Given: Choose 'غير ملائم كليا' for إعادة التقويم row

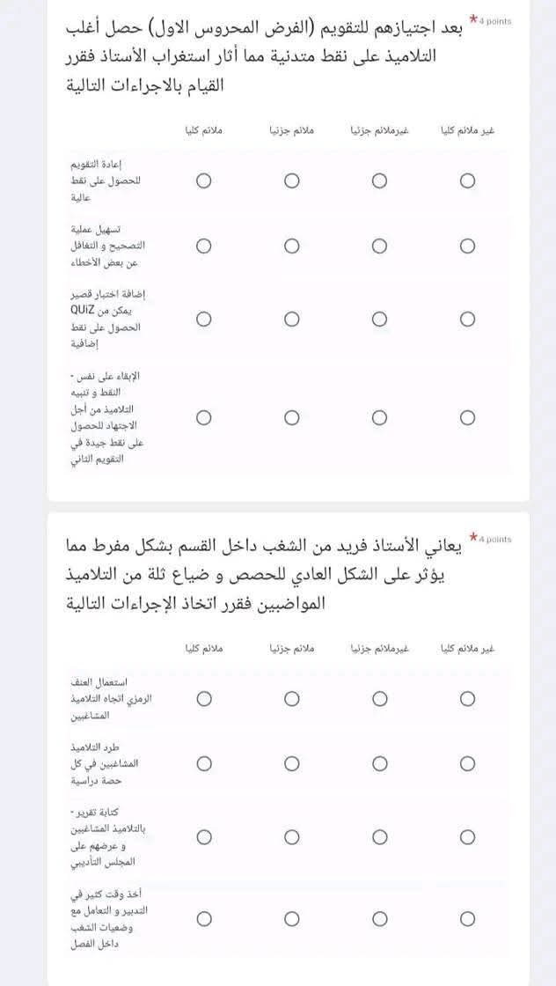Looking at the screenshot, I should point(468,180).
